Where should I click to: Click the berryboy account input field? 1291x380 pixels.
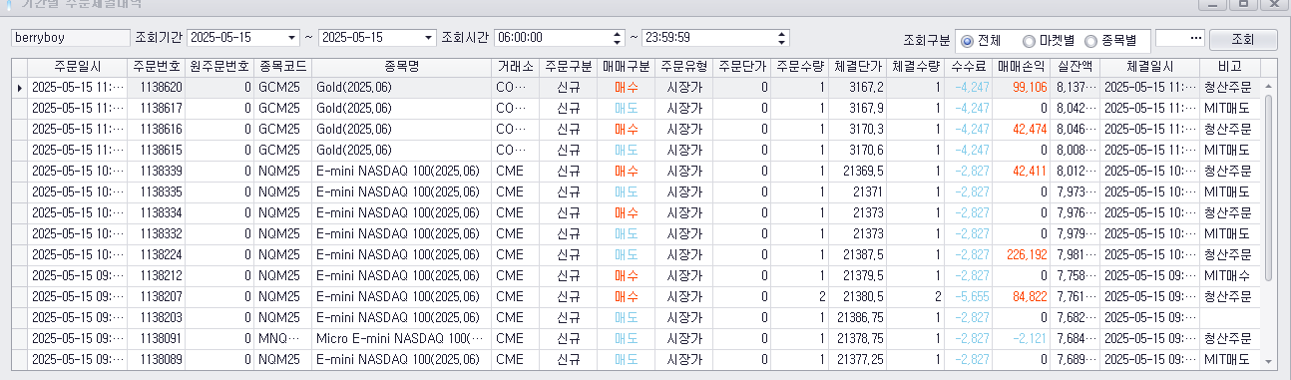[x=69, y=38]
